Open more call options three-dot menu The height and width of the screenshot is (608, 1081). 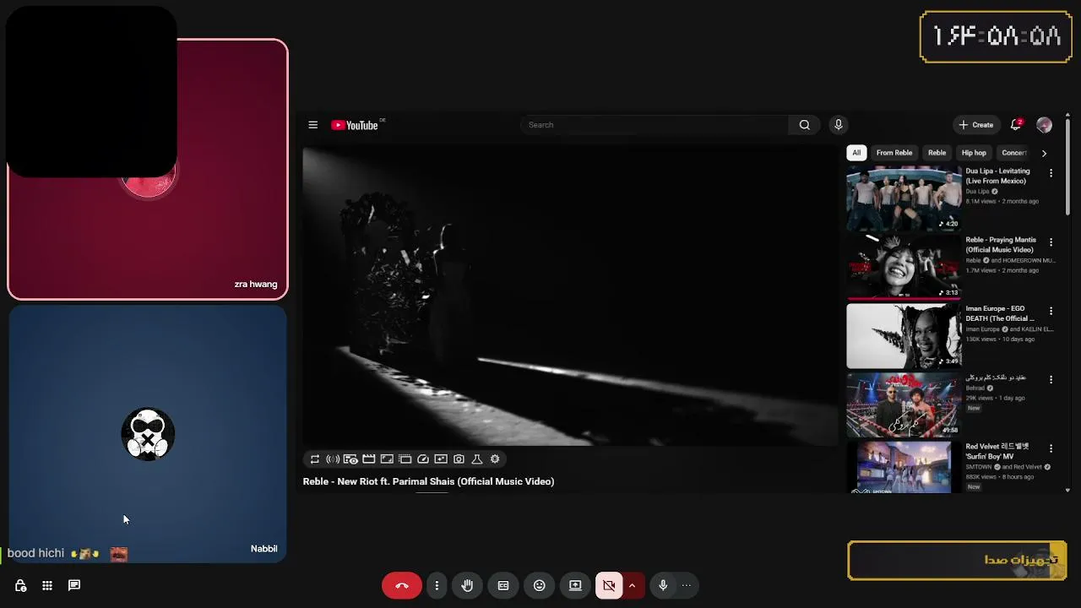[437, 585]
